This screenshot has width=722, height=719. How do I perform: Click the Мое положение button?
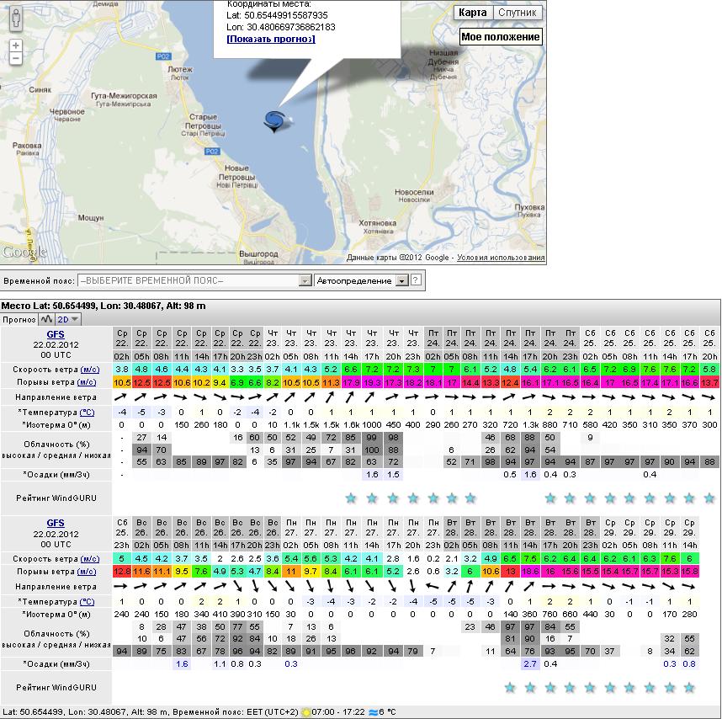click(x=500, y=37)
